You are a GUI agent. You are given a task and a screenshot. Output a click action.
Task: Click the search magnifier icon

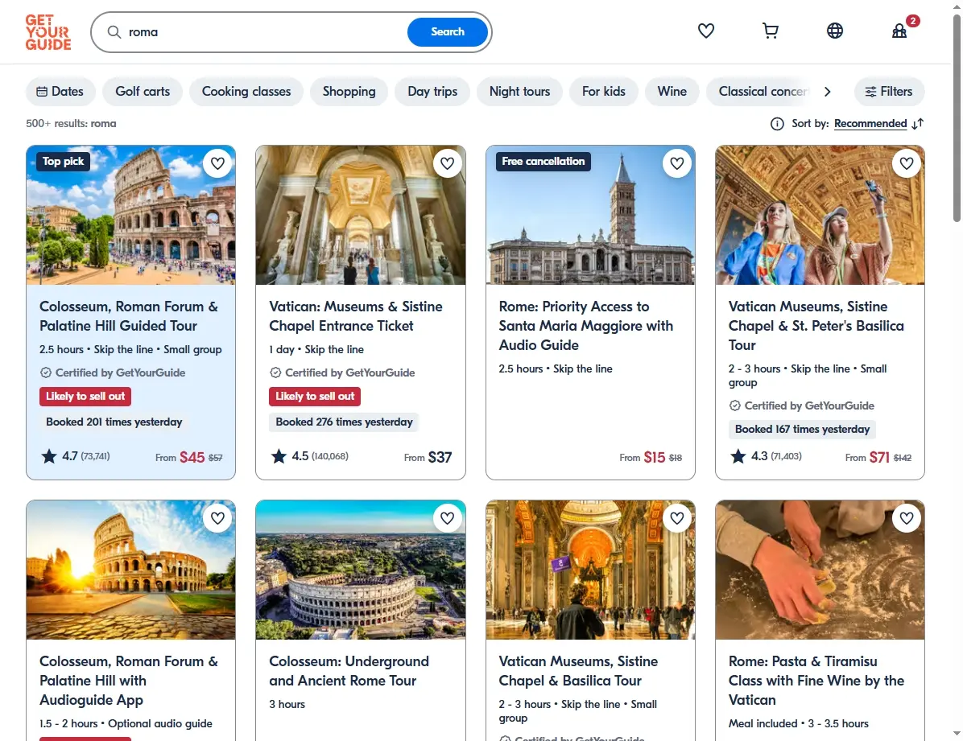click(x=114, y=32)
